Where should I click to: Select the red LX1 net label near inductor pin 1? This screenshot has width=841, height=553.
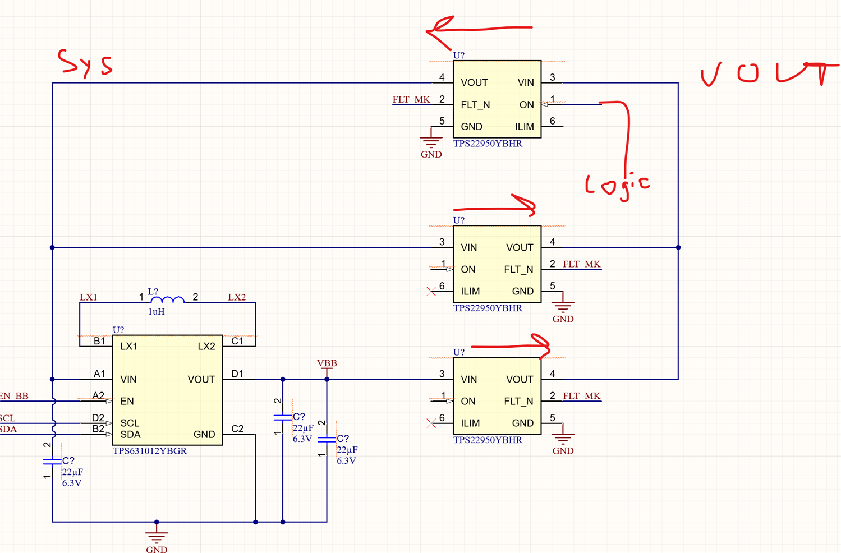(x=88, y=297)
